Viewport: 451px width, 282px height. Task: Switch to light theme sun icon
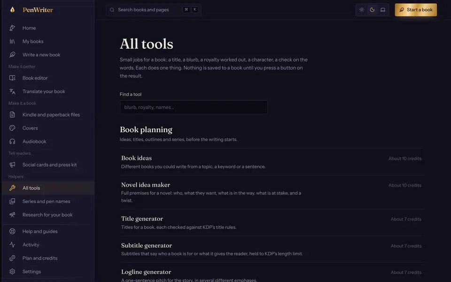pyautogui.click(x=362, y=10)
